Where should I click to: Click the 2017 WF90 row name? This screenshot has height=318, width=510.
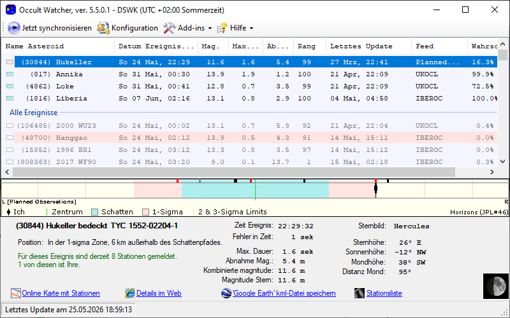click(76, 162)
